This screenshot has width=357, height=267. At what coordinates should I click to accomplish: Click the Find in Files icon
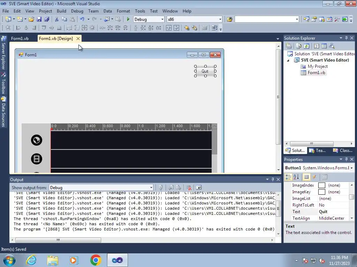229,19
